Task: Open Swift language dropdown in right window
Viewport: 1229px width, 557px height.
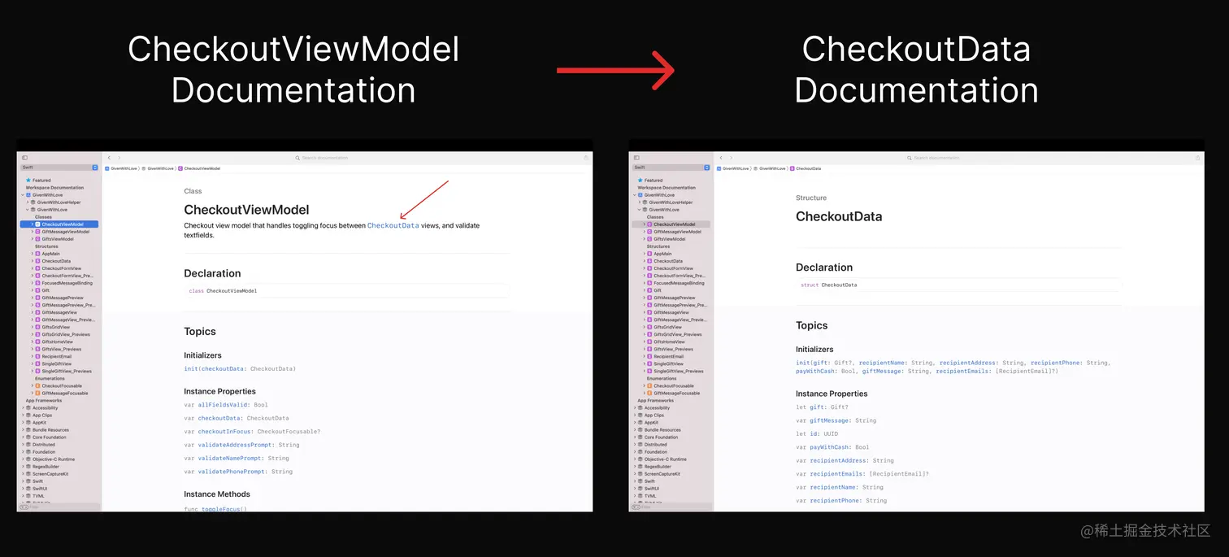Action: [671, 168]
